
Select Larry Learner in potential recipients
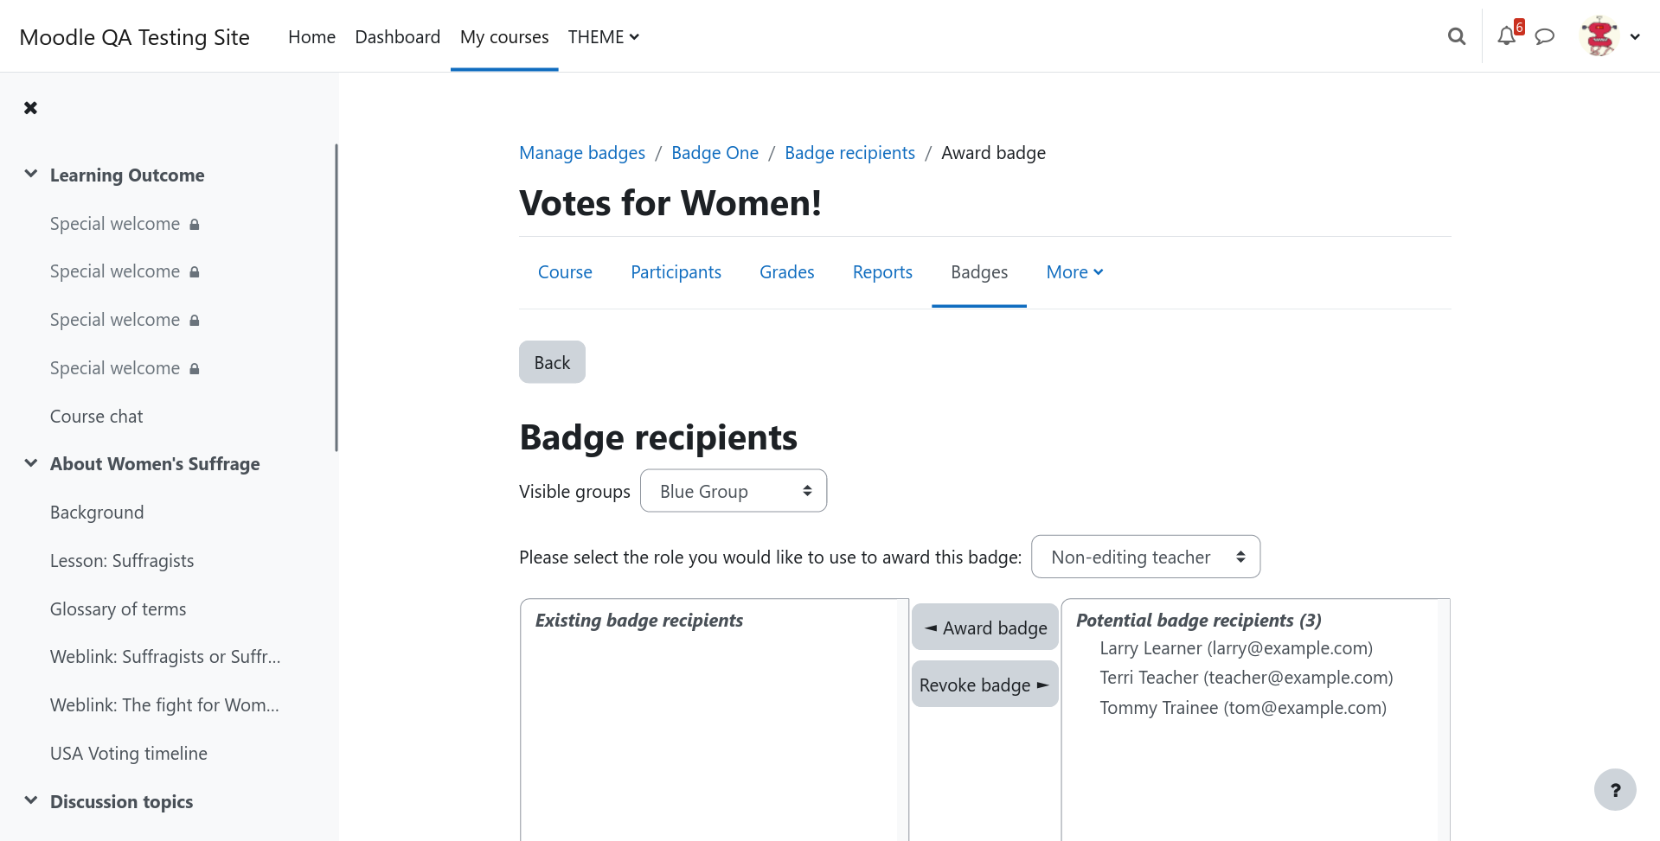point(1236,648)
